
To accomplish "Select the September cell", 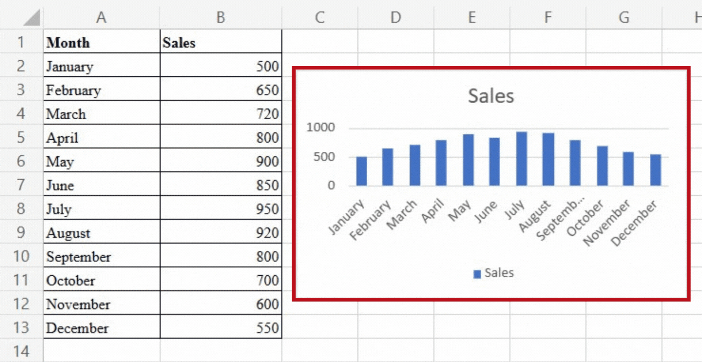I will coord(102,256).
